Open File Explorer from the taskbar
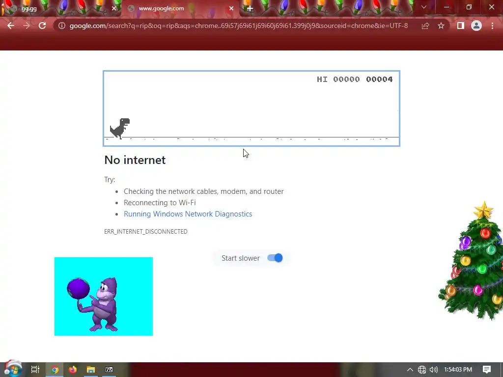The height and width of the screenshot is (377, 503). click(x=91, y=370)
